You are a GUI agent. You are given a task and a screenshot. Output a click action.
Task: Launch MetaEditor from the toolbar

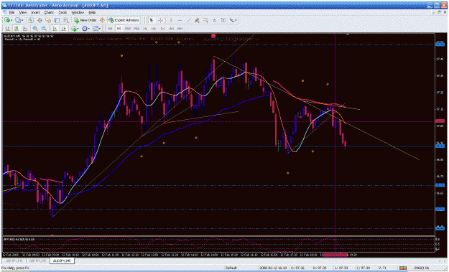[102, 20]
